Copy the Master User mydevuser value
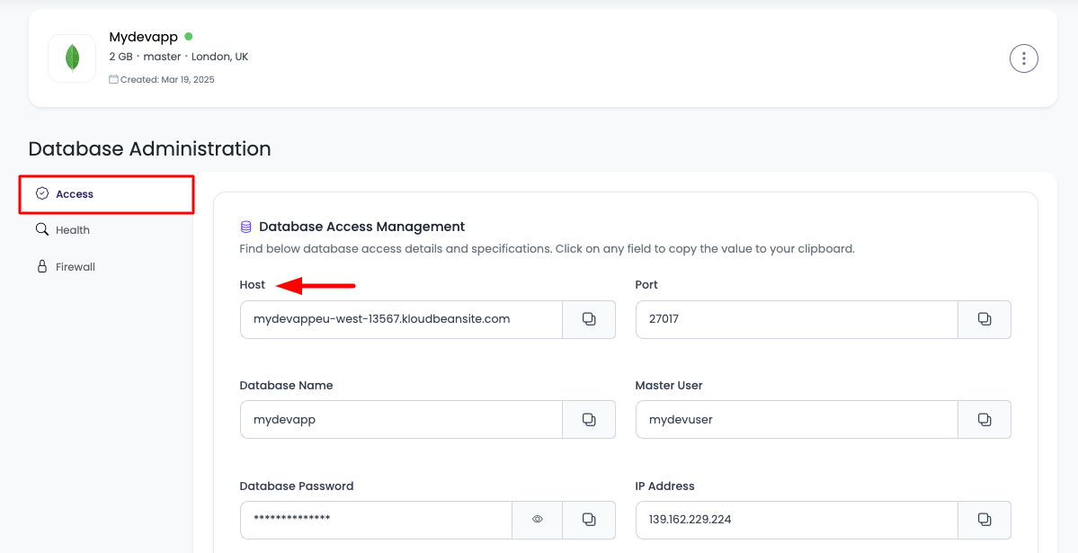1078x553 pixels. click(984, 419)
